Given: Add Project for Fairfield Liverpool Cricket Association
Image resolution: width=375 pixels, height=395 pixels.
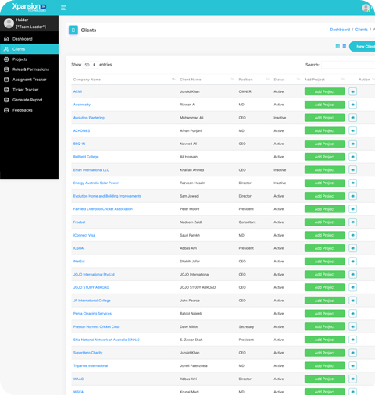Looking at the screenshot, I should point(324,209).
